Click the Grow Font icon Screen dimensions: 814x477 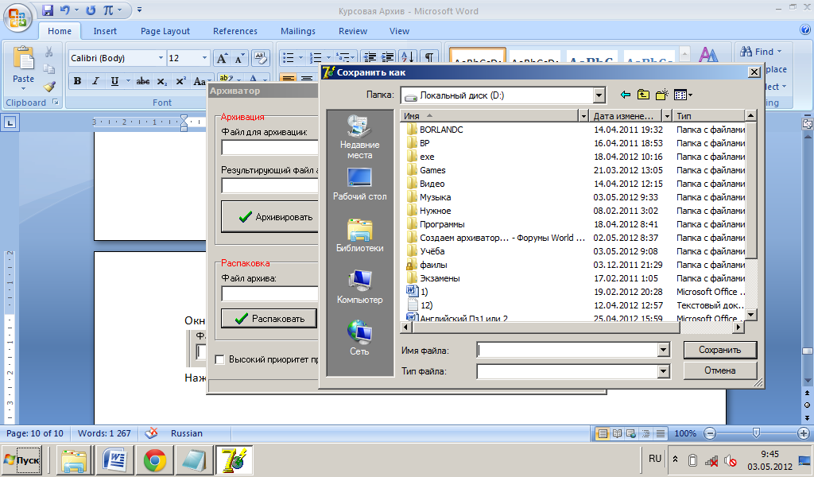click(x=222, y=58)
